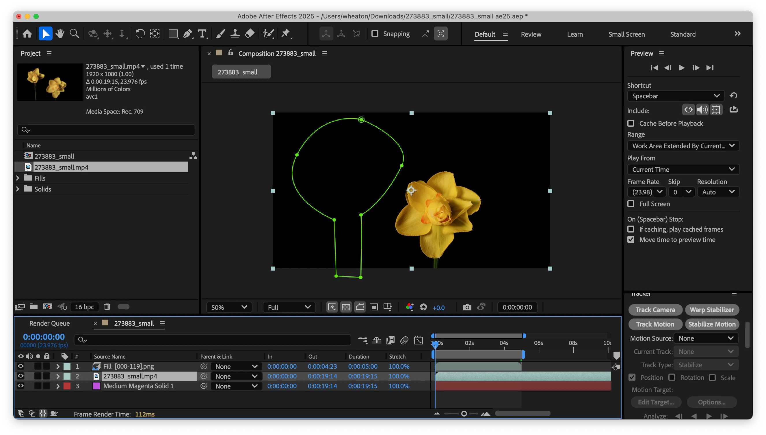Click the Warp Stabilizer button
This screenshot has width=766, height=435.
(x=712, y=310)
